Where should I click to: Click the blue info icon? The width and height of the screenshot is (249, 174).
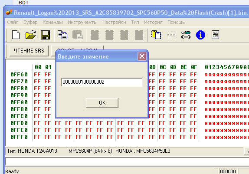click(x=200, y=35)
